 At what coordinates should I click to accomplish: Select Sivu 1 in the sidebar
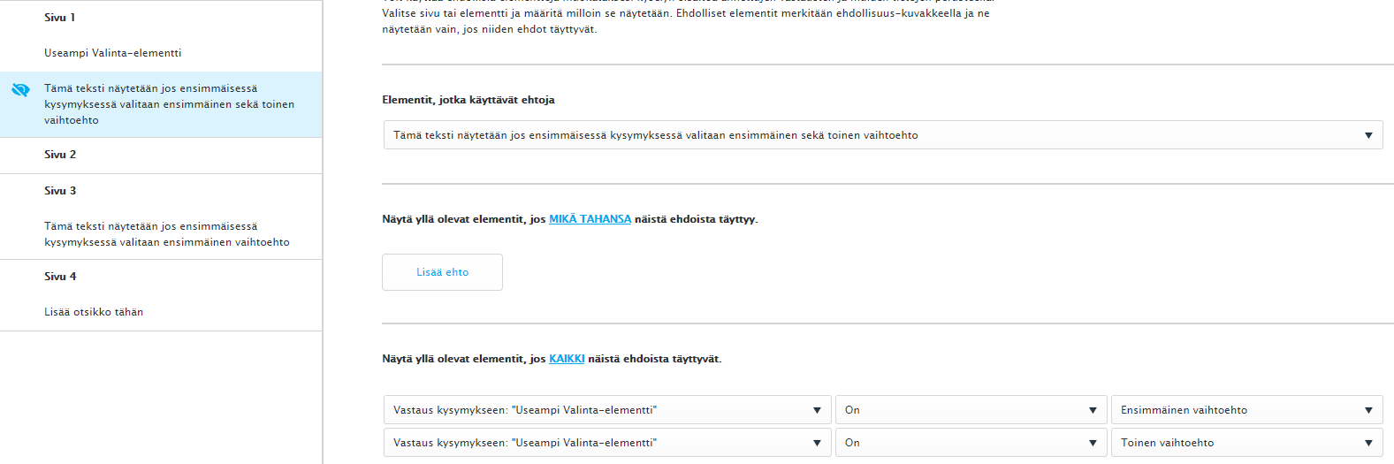60,18
